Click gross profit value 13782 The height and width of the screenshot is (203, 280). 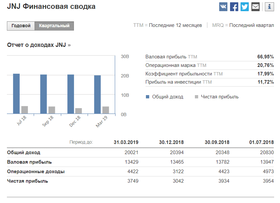tap(222, 162)
